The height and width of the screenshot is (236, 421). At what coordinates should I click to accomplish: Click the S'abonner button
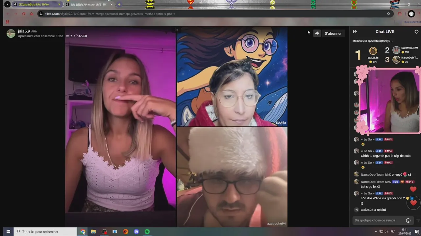(x=333, y=33)
